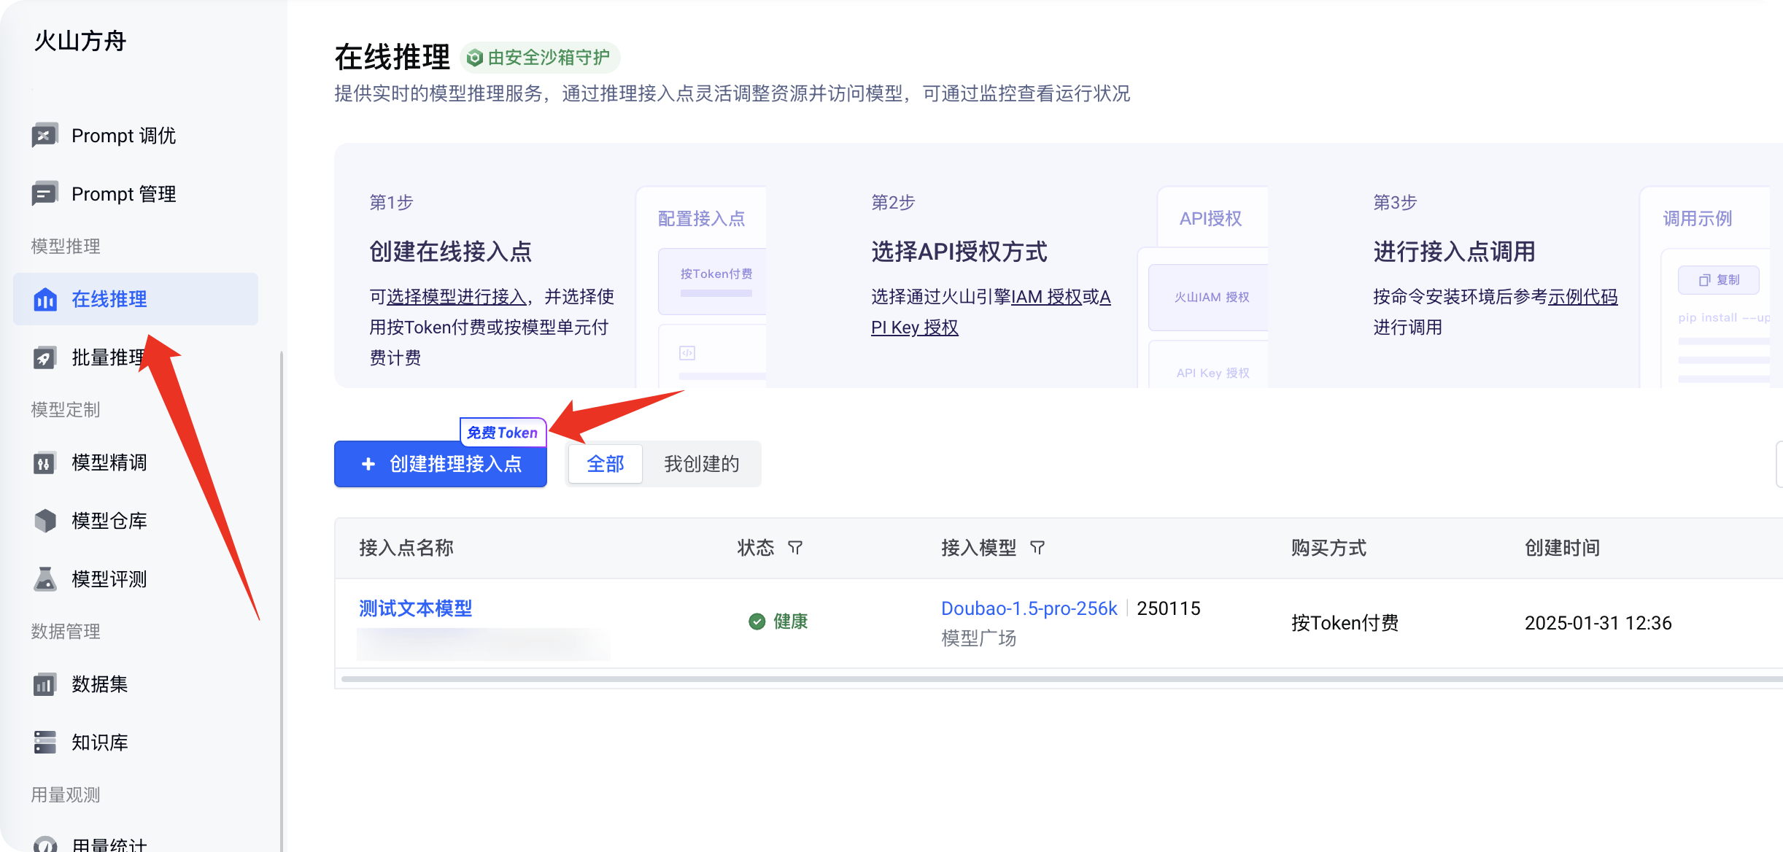Click the 模型仓库 cube icon
This screenshot has width=1783, height=852.
(45, 521)
